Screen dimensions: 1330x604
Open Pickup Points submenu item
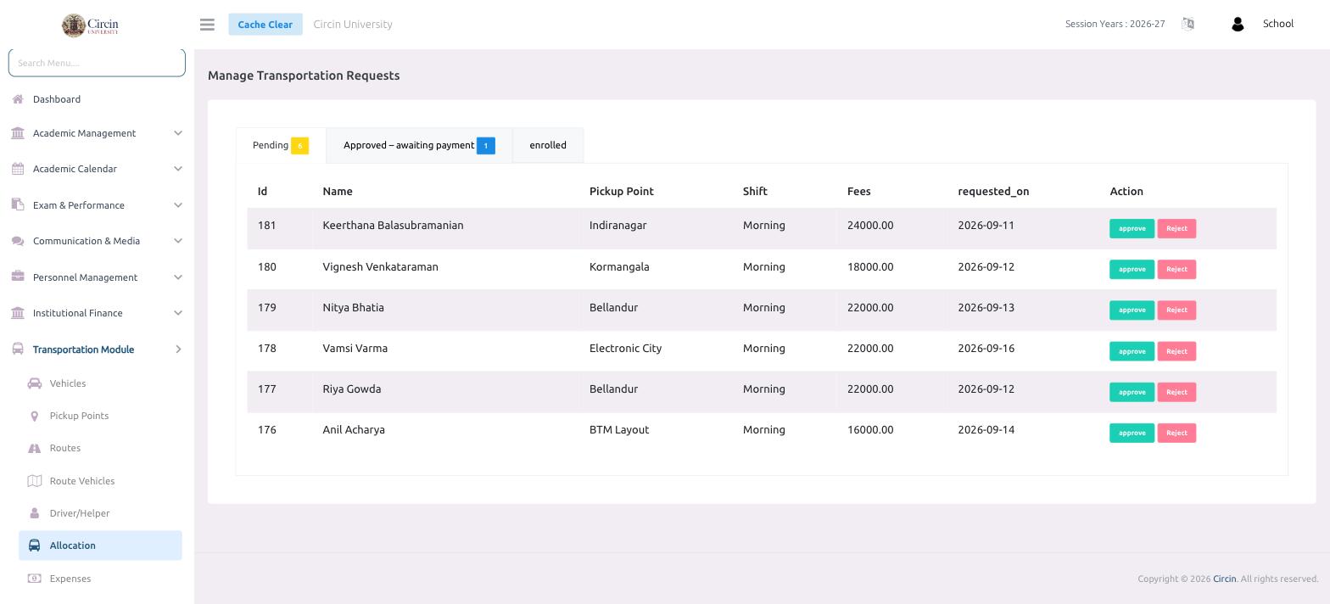click(79, 416)
